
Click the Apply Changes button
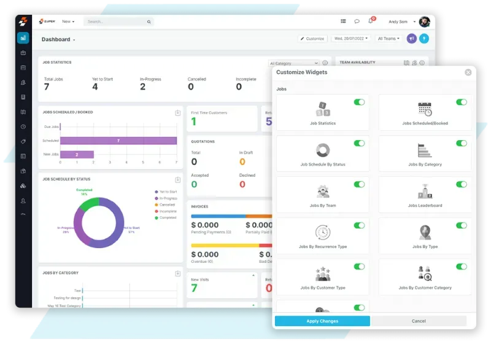322,321
